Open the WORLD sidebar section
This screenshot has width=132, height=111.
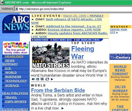(x=11, y=73)
